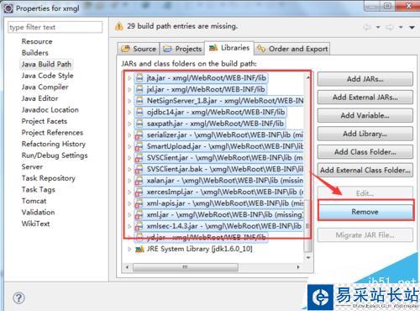Click the Add Variable... button

pos(365,115)
